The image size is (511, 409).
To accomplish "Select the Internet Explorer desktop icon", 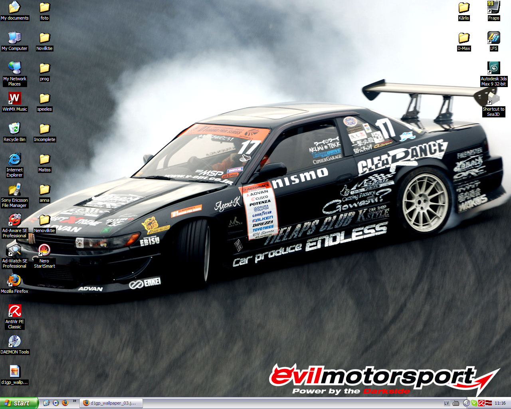I will 15,165.
